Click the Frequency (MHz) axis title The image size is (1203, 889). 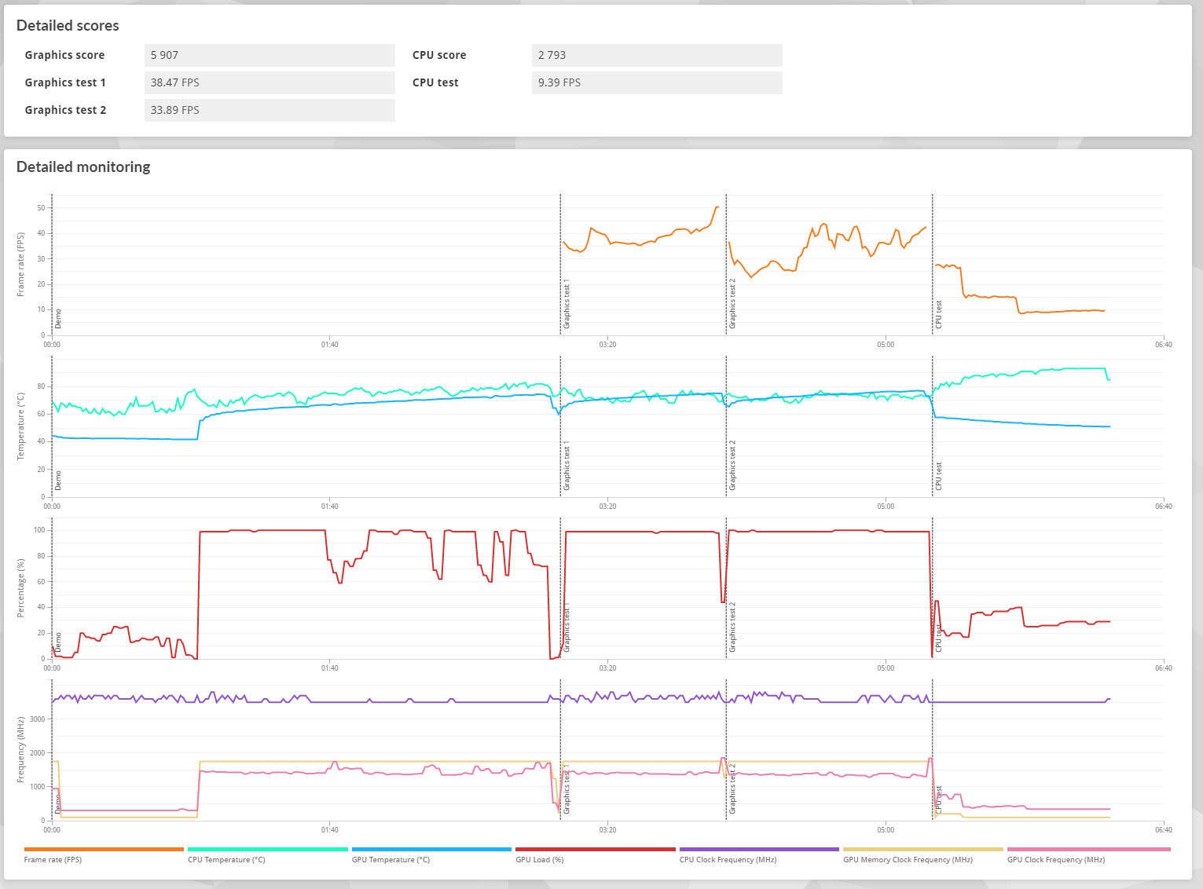[20, 750]
